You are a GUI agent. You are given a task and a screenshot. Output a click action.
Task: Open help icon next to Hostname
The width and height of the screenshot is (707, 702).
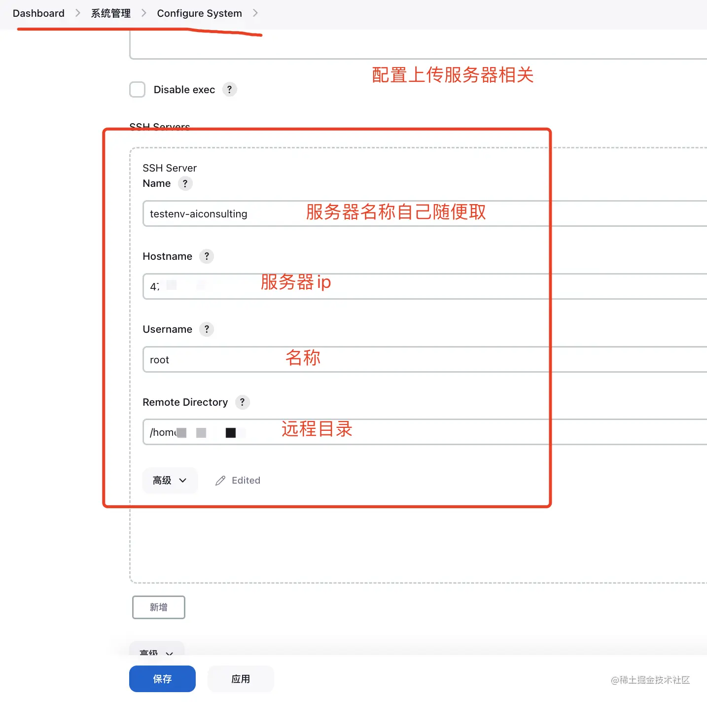[207, 256]
